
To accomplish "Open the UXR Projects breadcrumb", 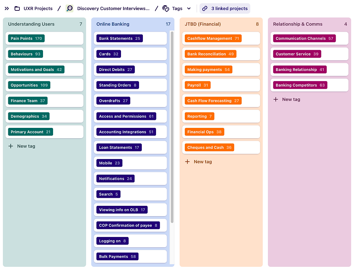I will click(x=38, y=8).
